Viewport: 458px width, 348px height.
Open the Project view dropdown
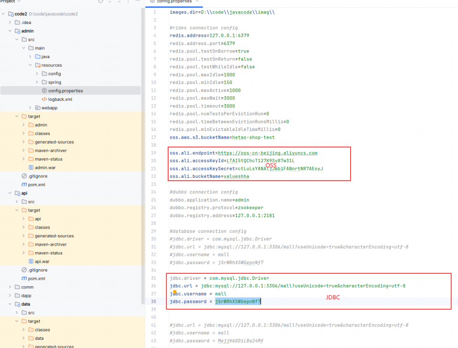pos(19,1)
